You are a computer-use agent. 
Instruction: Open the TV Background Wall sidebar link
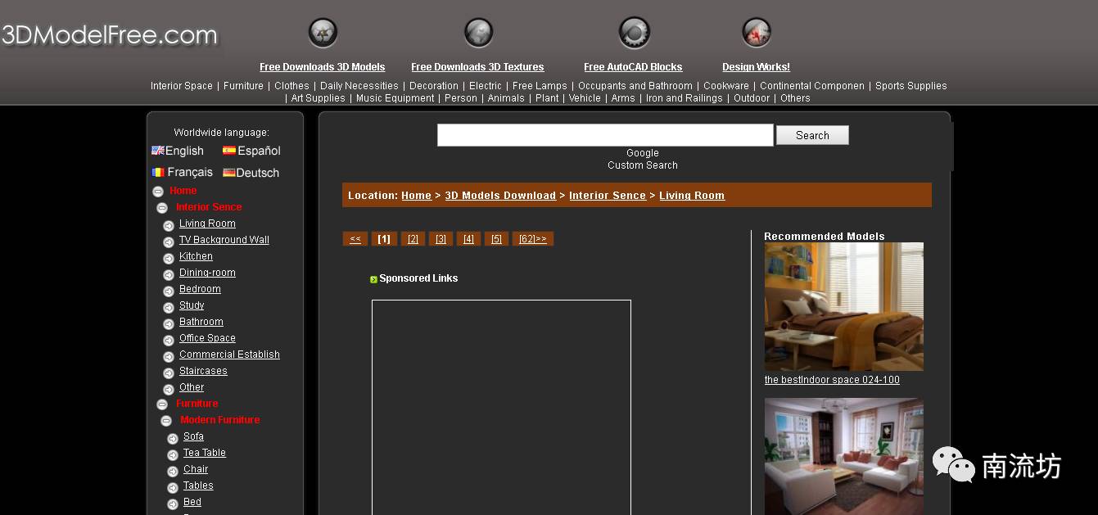[224, 240]
